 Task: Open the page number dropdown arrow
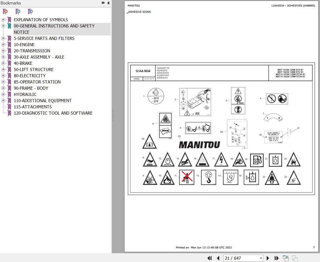coord(261,258)
